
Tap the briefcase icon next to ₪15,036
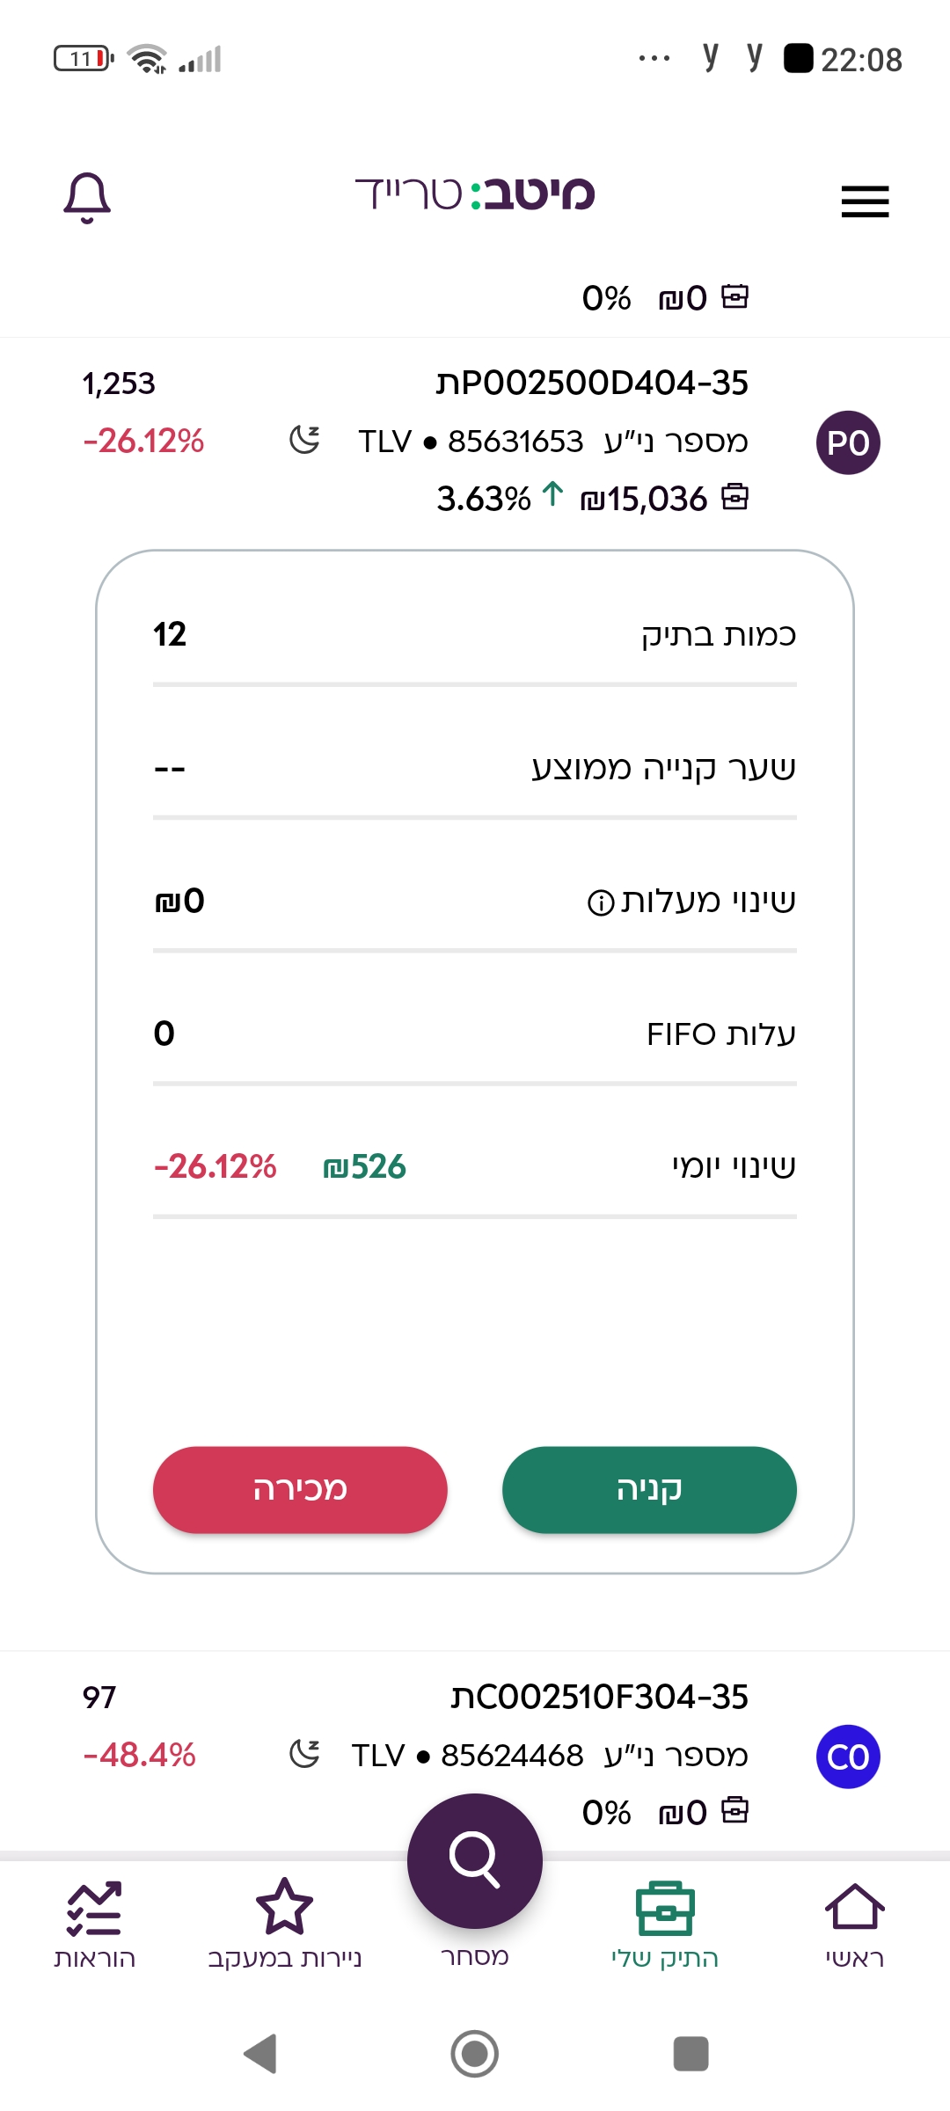[x=734, y=497]
